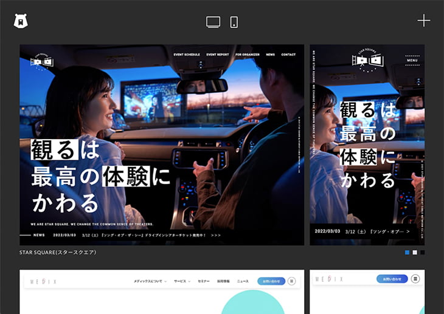Click CONTACT in Star Square nav
The image size is (444, 314).
tap(288, 55)
